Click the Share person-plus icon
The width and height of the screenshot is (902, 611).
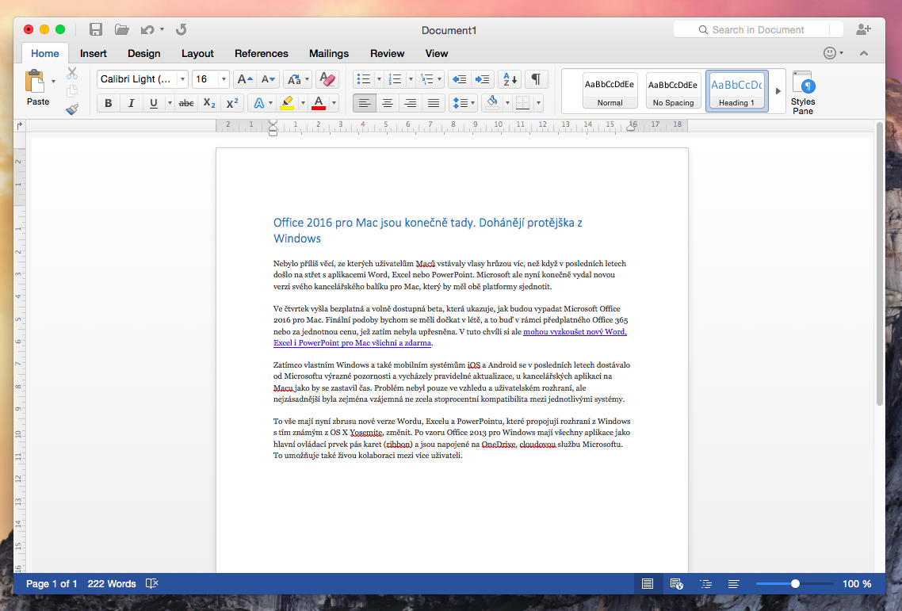(x=863, y=30)
